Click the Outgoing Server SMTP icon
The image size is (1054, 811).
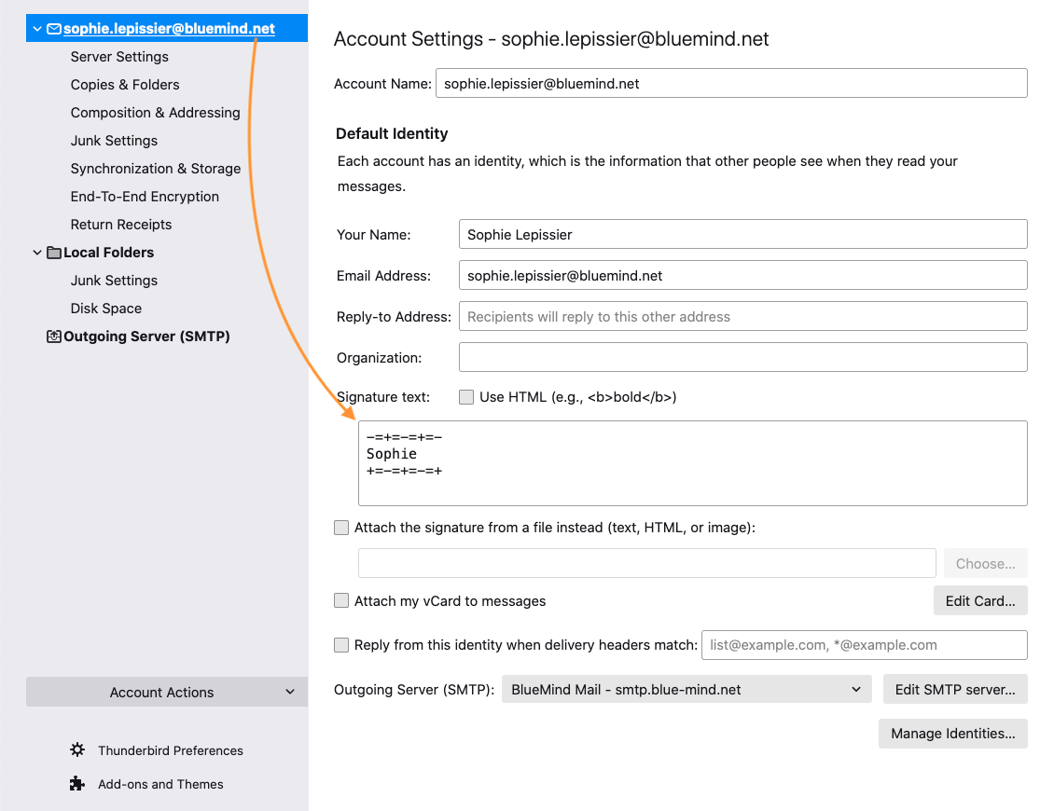[54, 337]
